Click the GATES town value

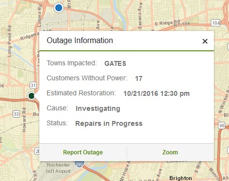(x=115, y=63)
